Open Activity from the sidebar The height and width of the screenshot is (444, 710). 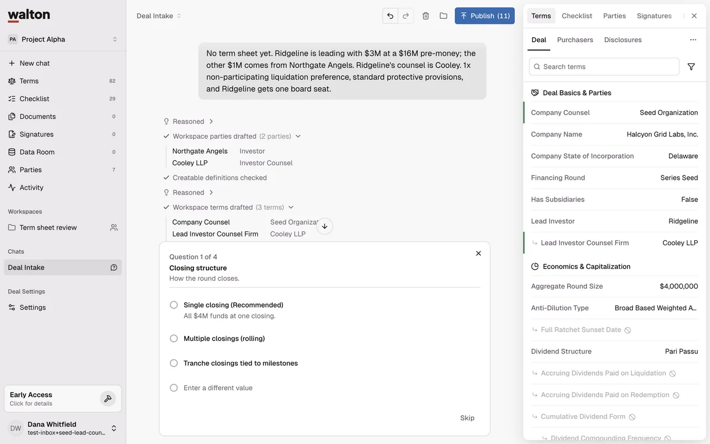pyautogui.click(x=63, y=188)
